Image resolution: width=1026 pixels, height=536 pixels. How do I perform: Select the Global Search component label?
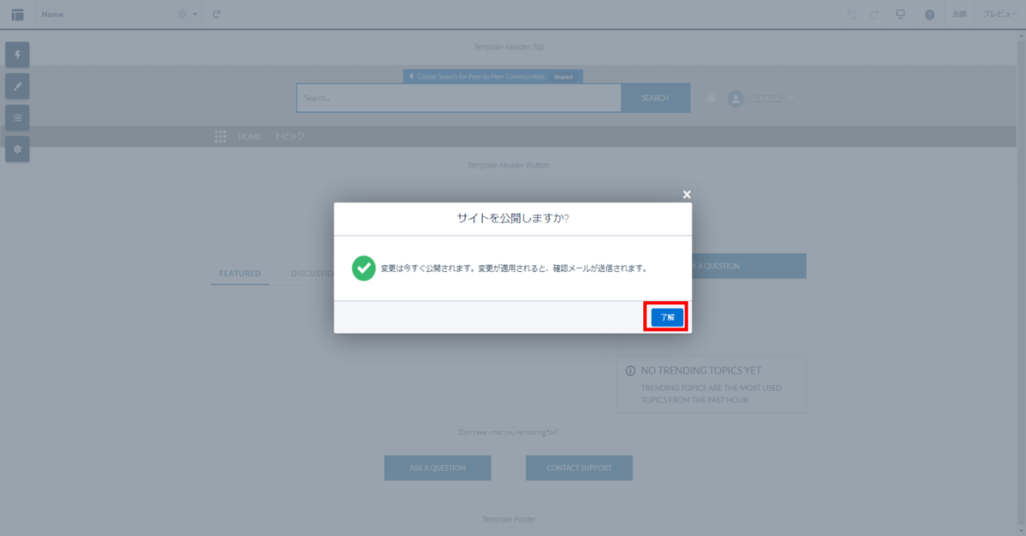492,77
